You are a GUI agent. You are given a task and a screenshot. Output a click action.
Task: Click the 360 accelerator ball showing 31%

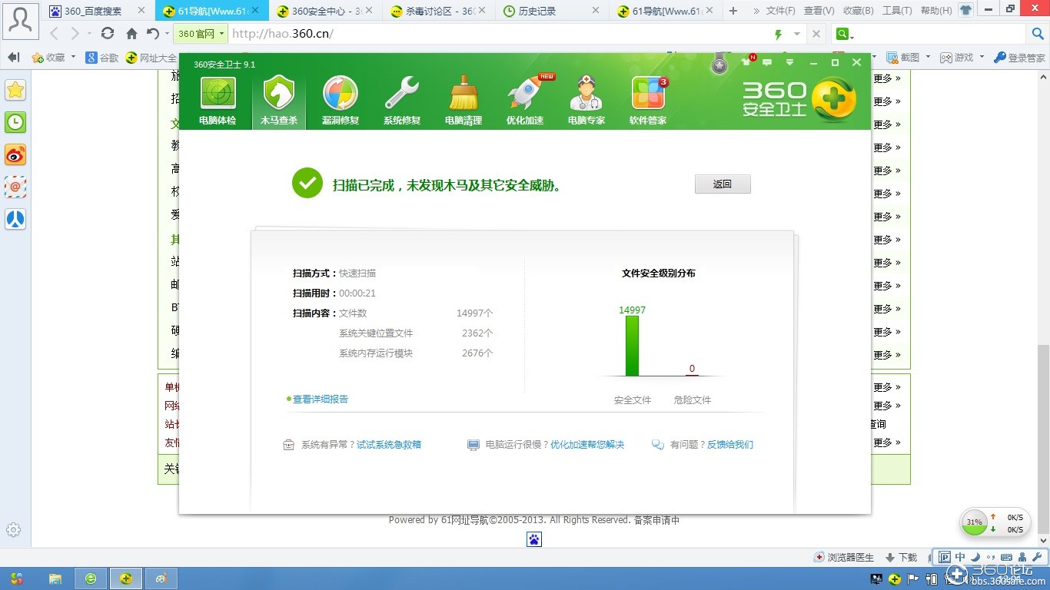click(975, 522)
